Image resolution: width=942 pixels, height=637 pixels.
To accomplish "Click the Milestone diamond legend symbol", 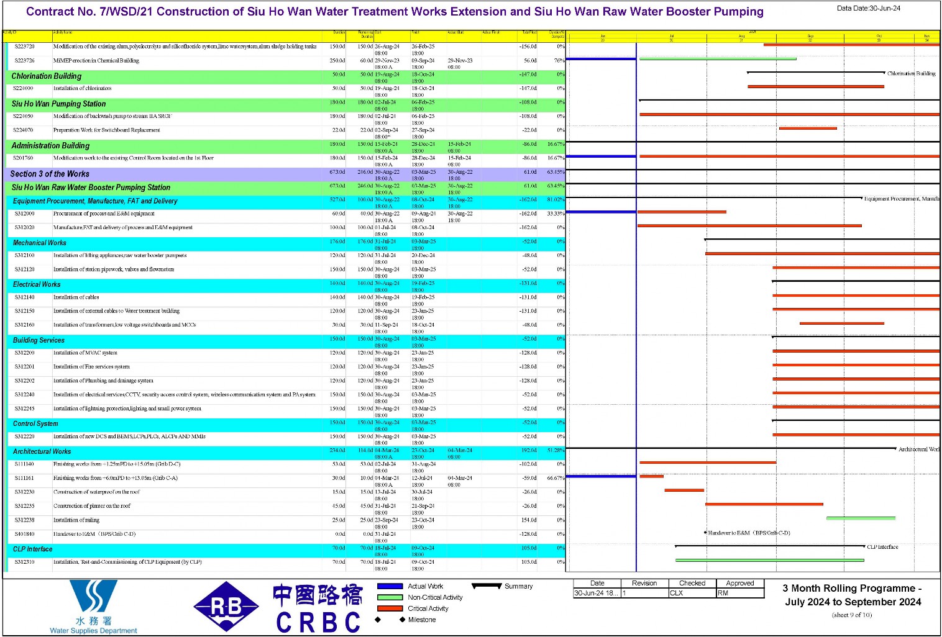I will pos(390,620).
